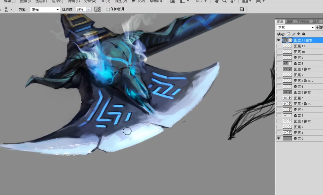Select the Zoom magnifier tool in the application bar

(224, 1)
